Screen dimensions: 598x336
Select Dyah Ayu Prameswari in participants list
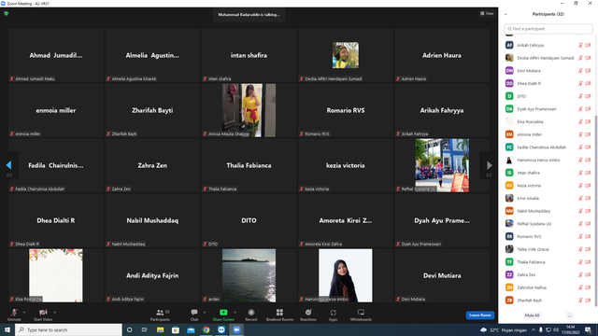click(x=548, y=108)
